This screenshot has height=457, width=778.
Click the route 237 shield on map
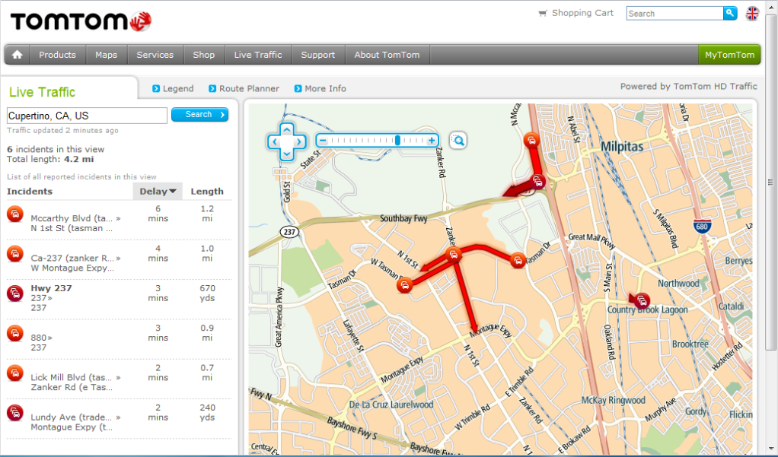click(x=289, y=231)
